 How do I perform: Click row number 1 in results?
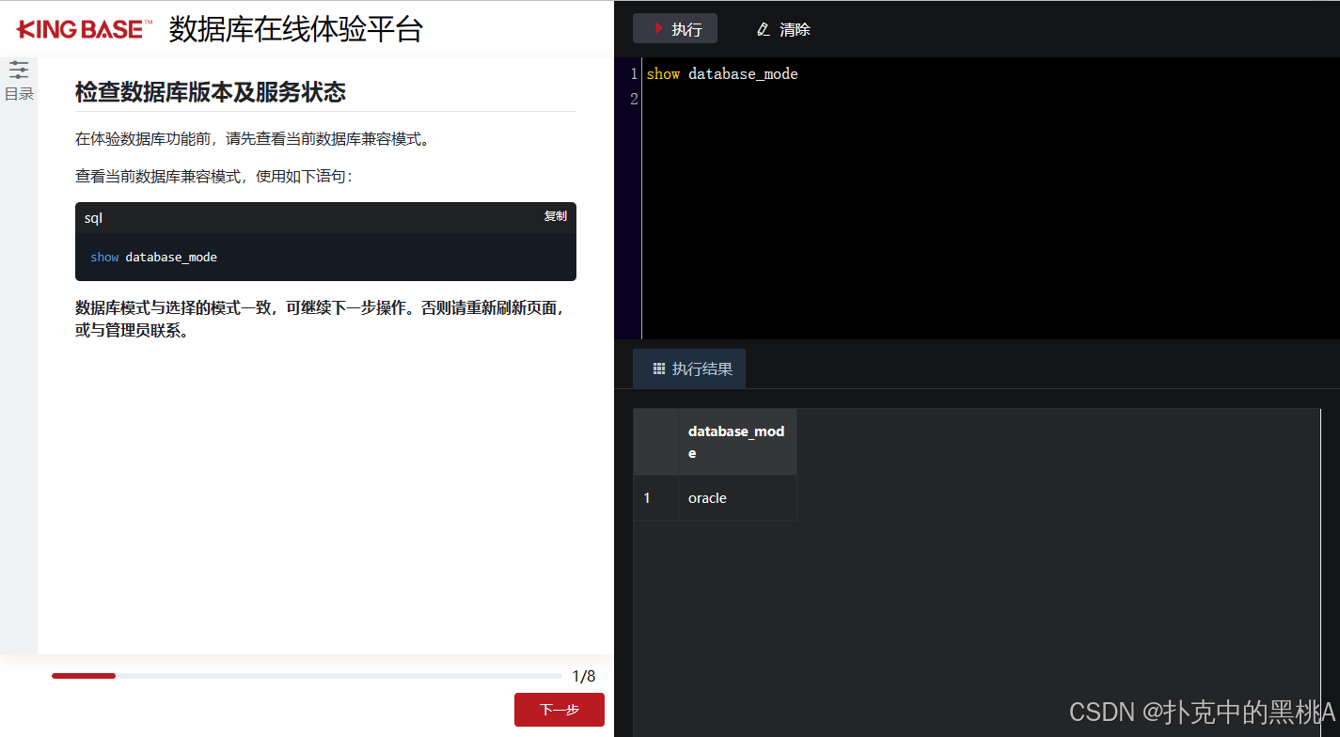(x=655, y=497)
